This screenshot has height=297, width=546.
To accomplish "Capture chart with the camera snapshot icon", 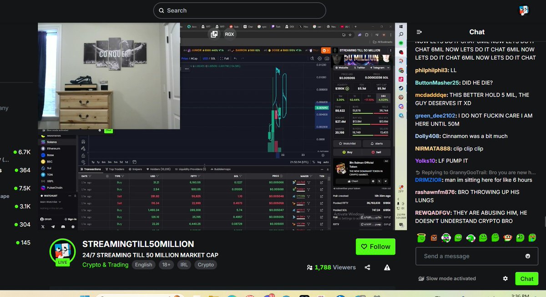I will click(x=327, y=58).
